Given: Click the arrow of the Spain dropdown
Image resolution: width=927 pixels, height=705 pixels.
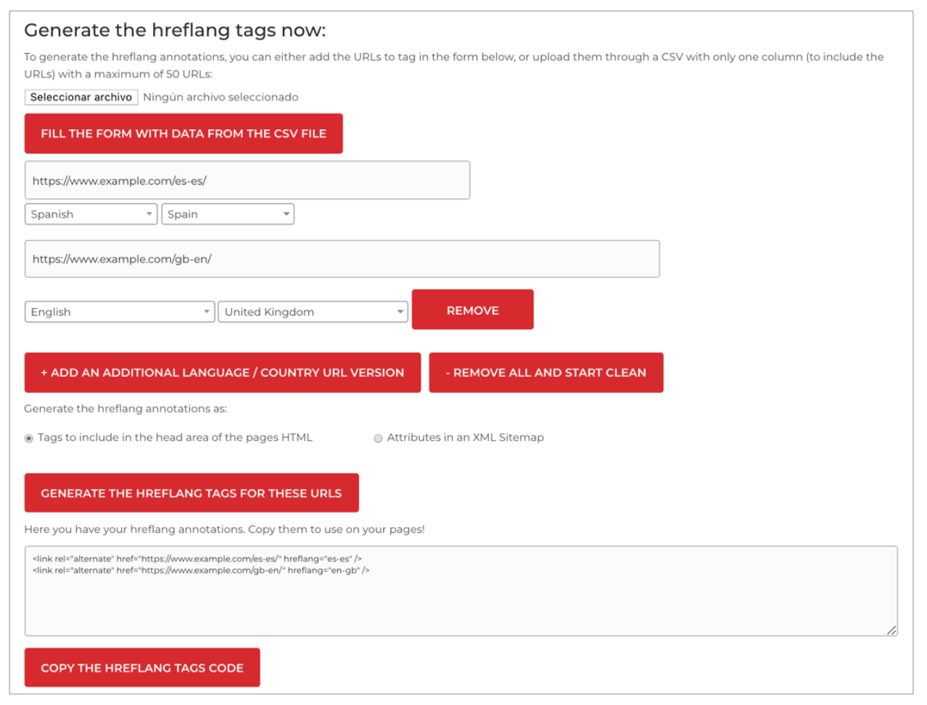Looking at the screenshot, I should pos(286,214).
